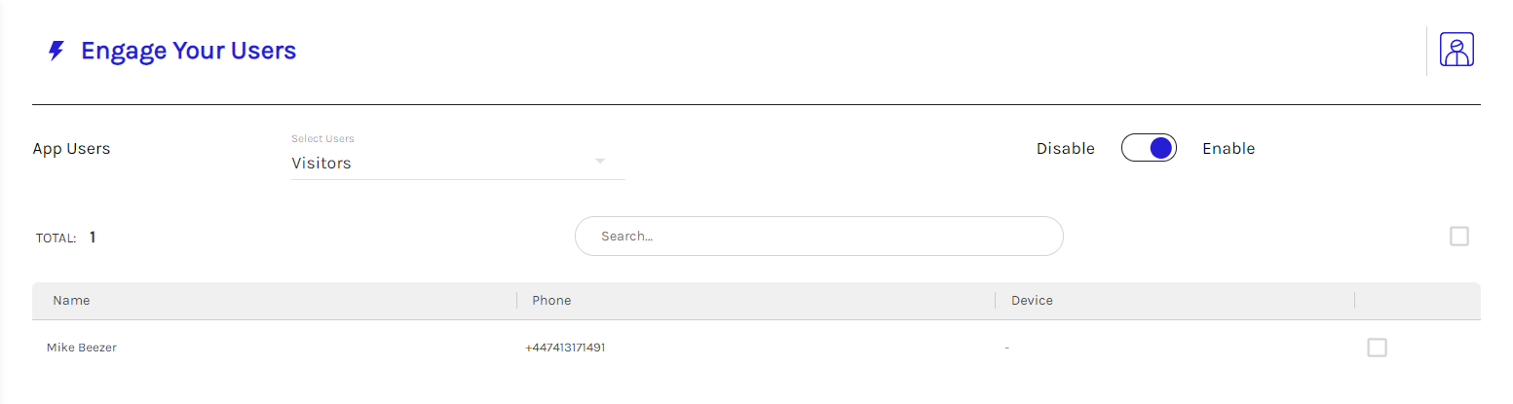Image resolution: width=1513 pixels, height=404 pixels.
Task: Click the lightning bolt icon
Action: (57, 52)
